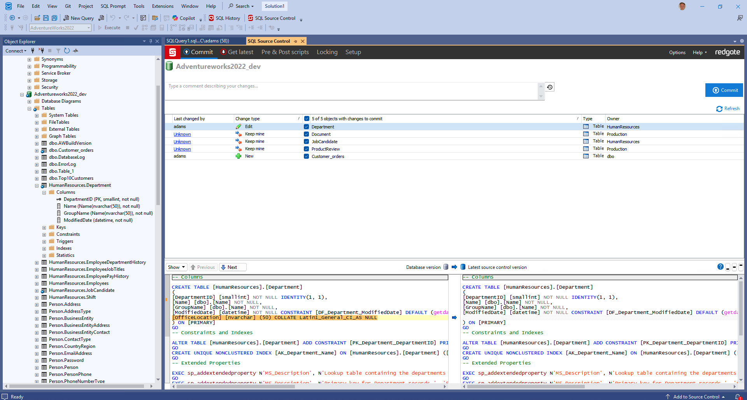747x400 pixels.
Task: Click the blue help question mark icon
Action: click(x=720, y=267)
